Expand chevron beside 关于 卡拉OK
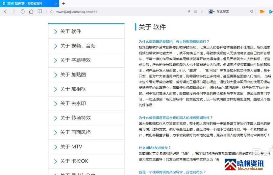Image resolution: width=273 pixels, height=175 pixels. 56,162
